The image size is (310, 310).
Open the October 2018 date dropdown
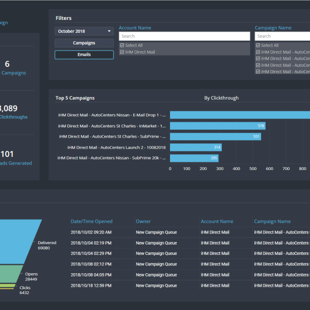point(84,31)
